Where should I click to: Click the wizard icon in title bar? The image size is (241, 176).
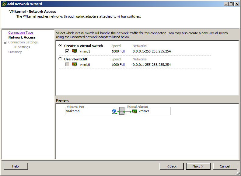tap(4, 4)
